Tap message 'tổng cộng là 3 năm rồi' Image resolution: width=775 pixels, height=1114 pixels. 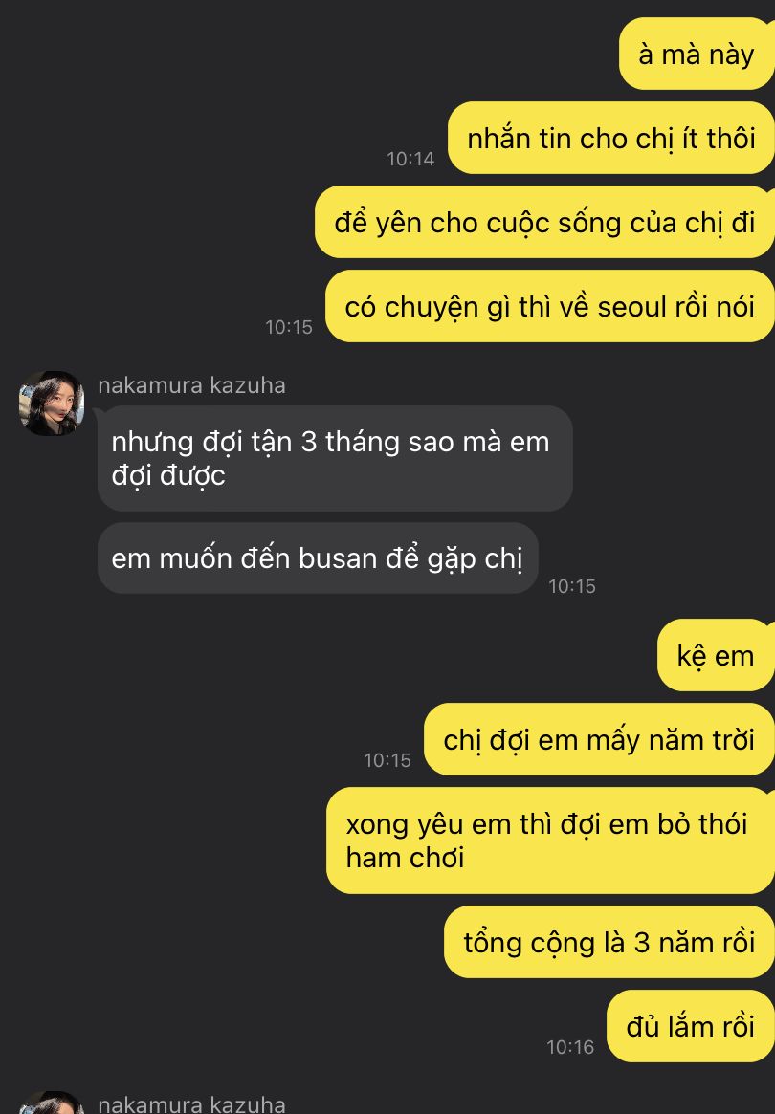[x=609, y=942]
